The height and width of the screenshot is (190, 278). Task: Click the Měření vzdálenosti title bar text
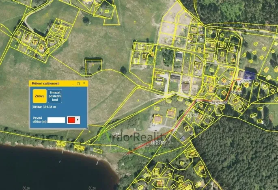[45, 83]
